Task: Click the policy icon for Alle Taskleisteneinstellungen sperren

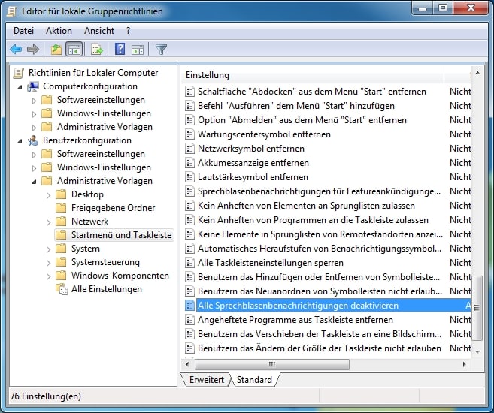Action: tap(189, 263)
